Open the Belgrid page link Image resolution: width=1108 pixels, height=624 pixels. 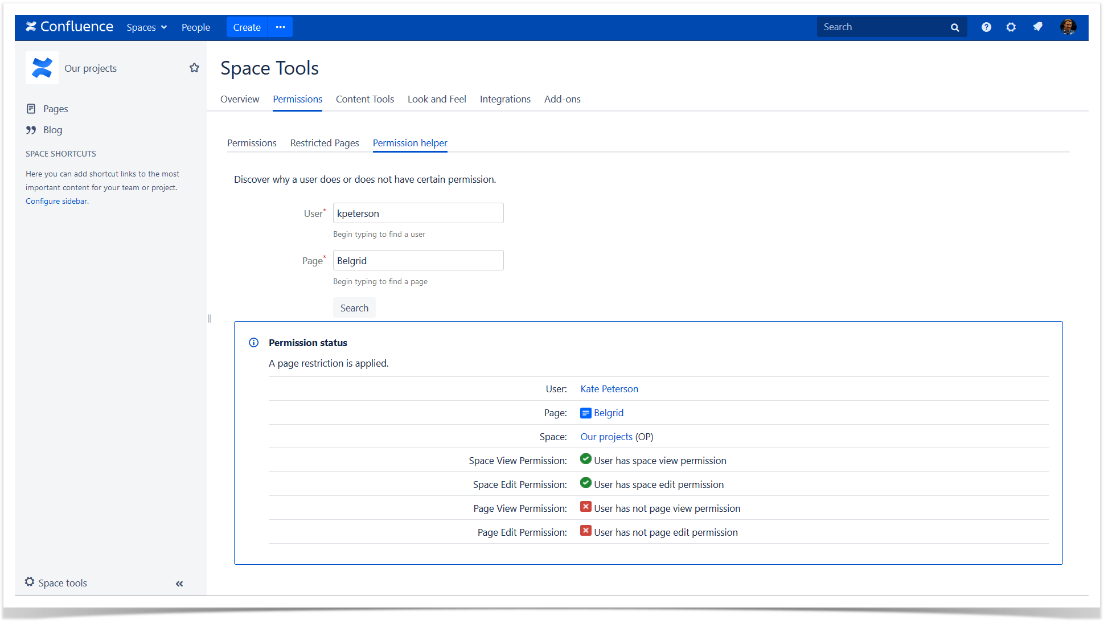609,413
